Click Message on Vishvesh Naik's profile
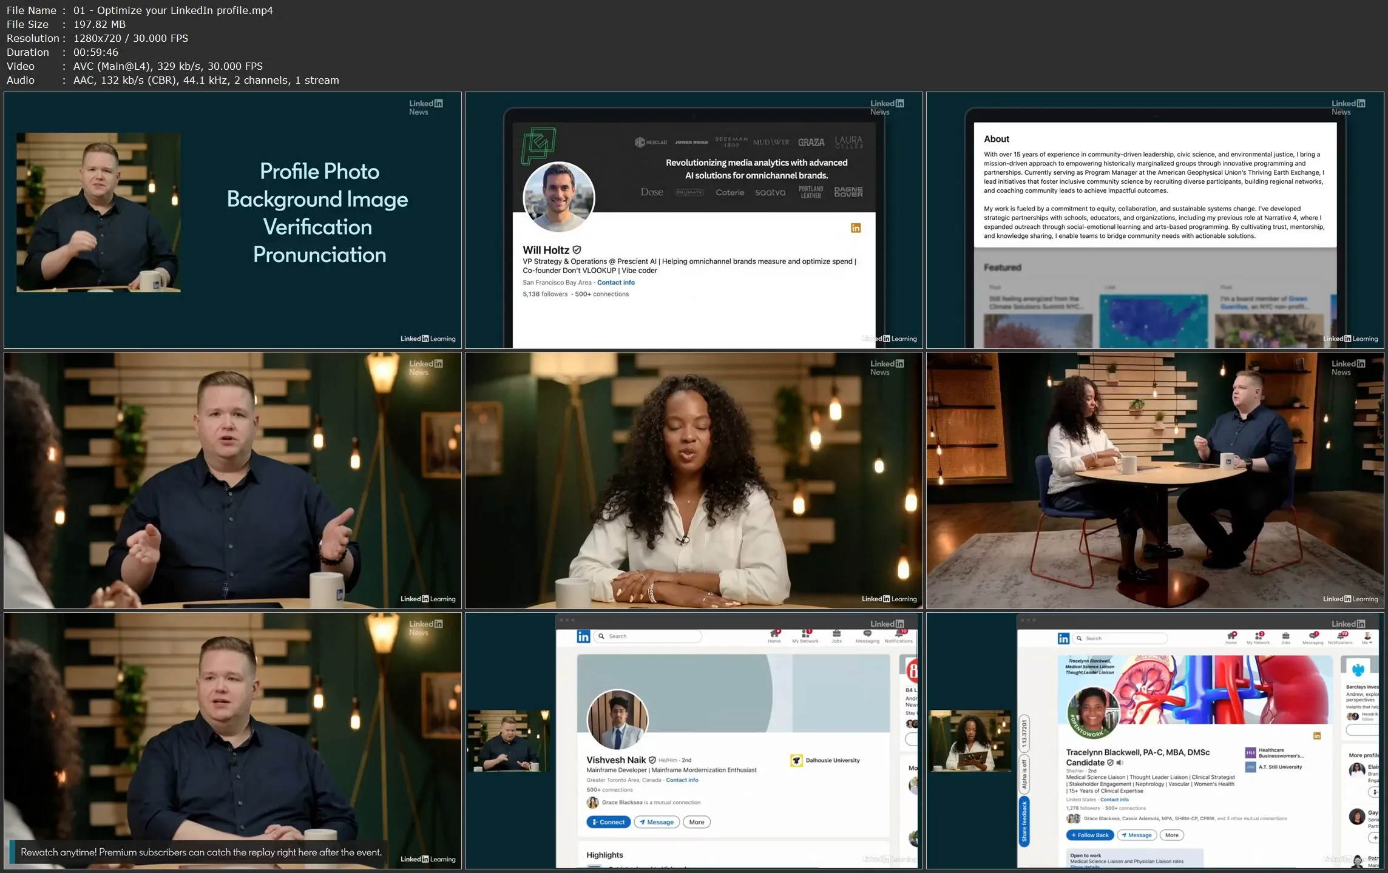Image resolution: width=1388 pixels, height=873 pixels. [657, 822]
